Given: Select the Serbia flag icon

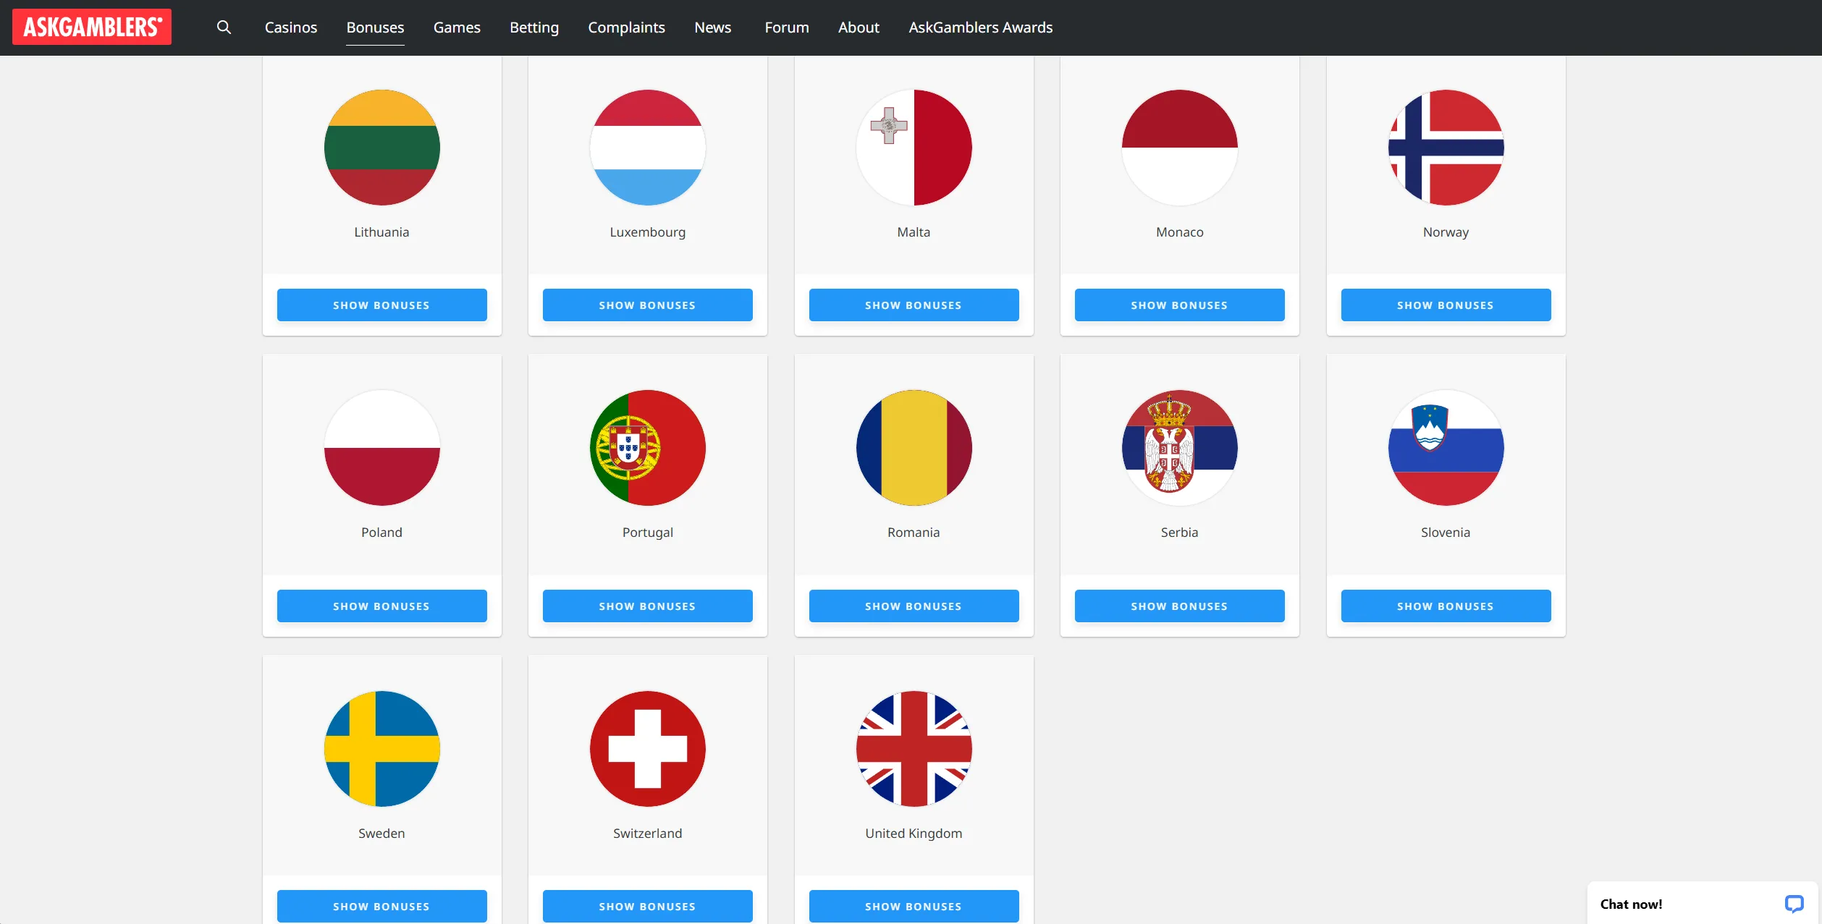Looking at the screenshot, I should pos(1179,448).
